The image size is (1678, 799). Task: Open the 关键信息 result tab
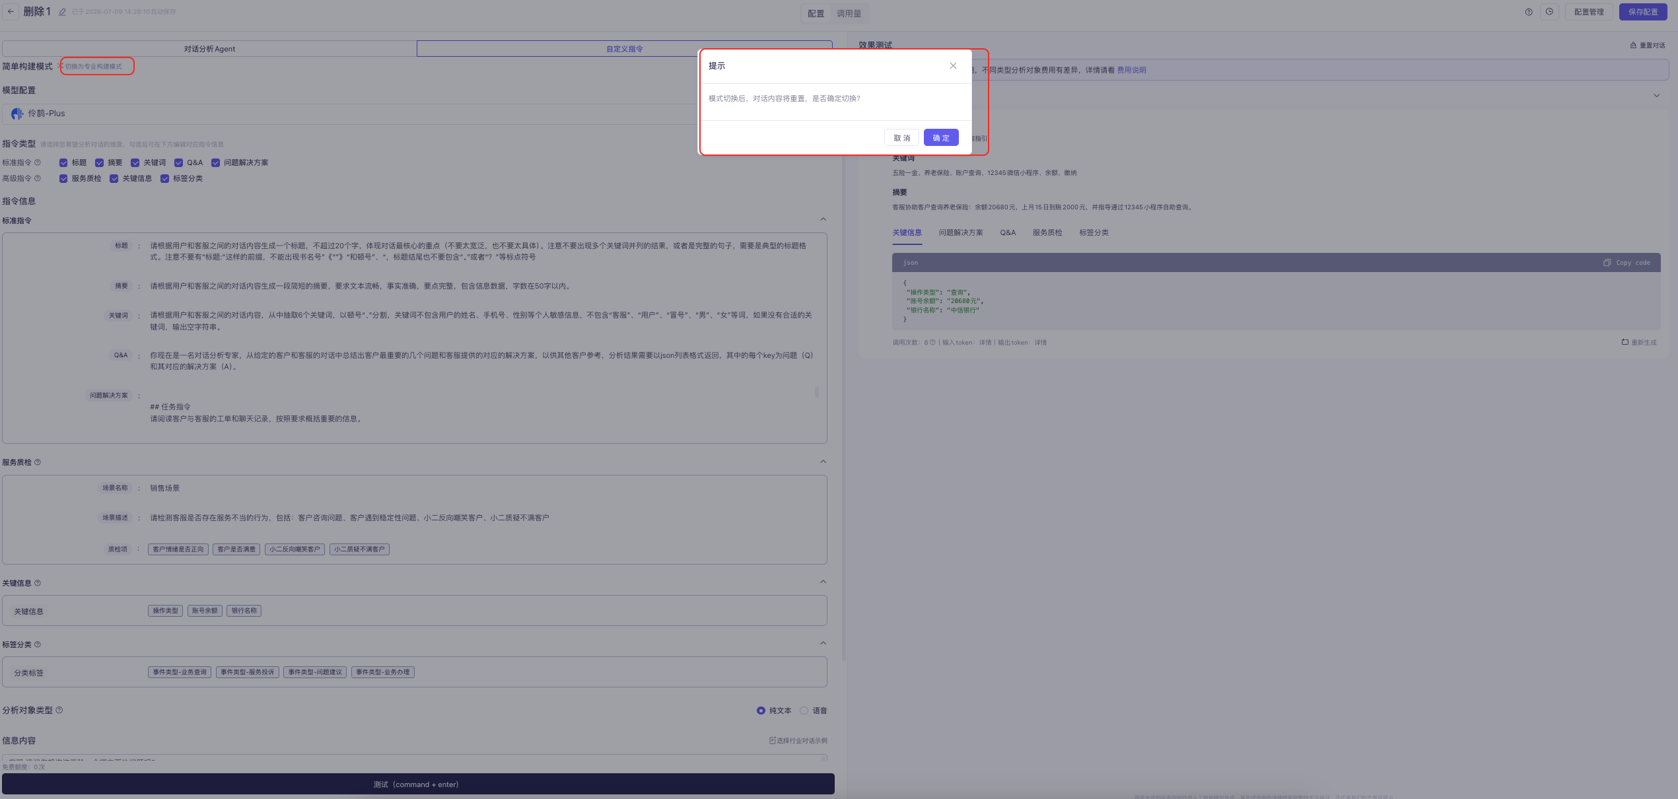click(x=907, y=232)
